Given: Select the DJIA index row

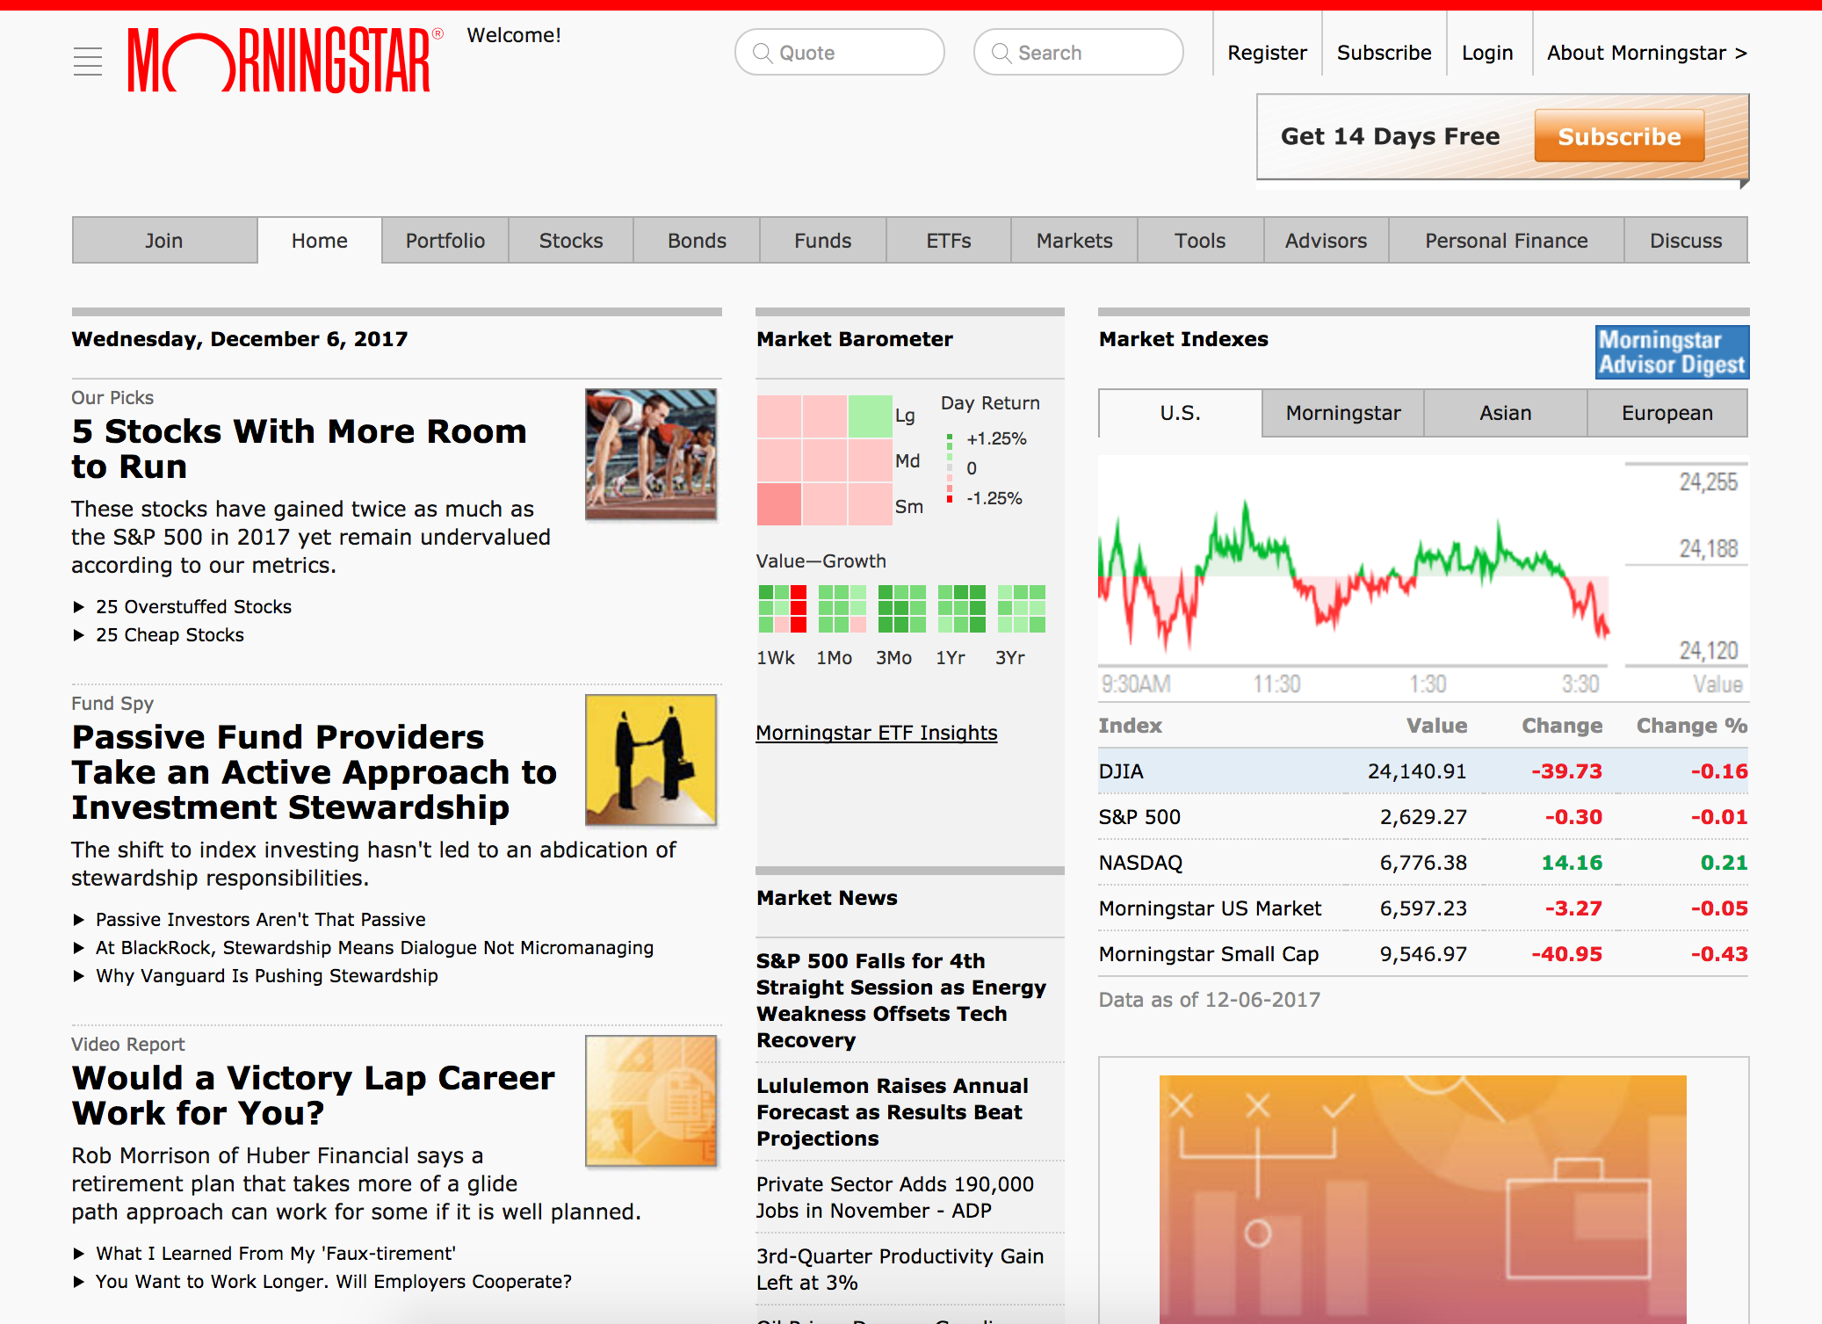Looking at the screenshot, I should tap(1423, 771).
